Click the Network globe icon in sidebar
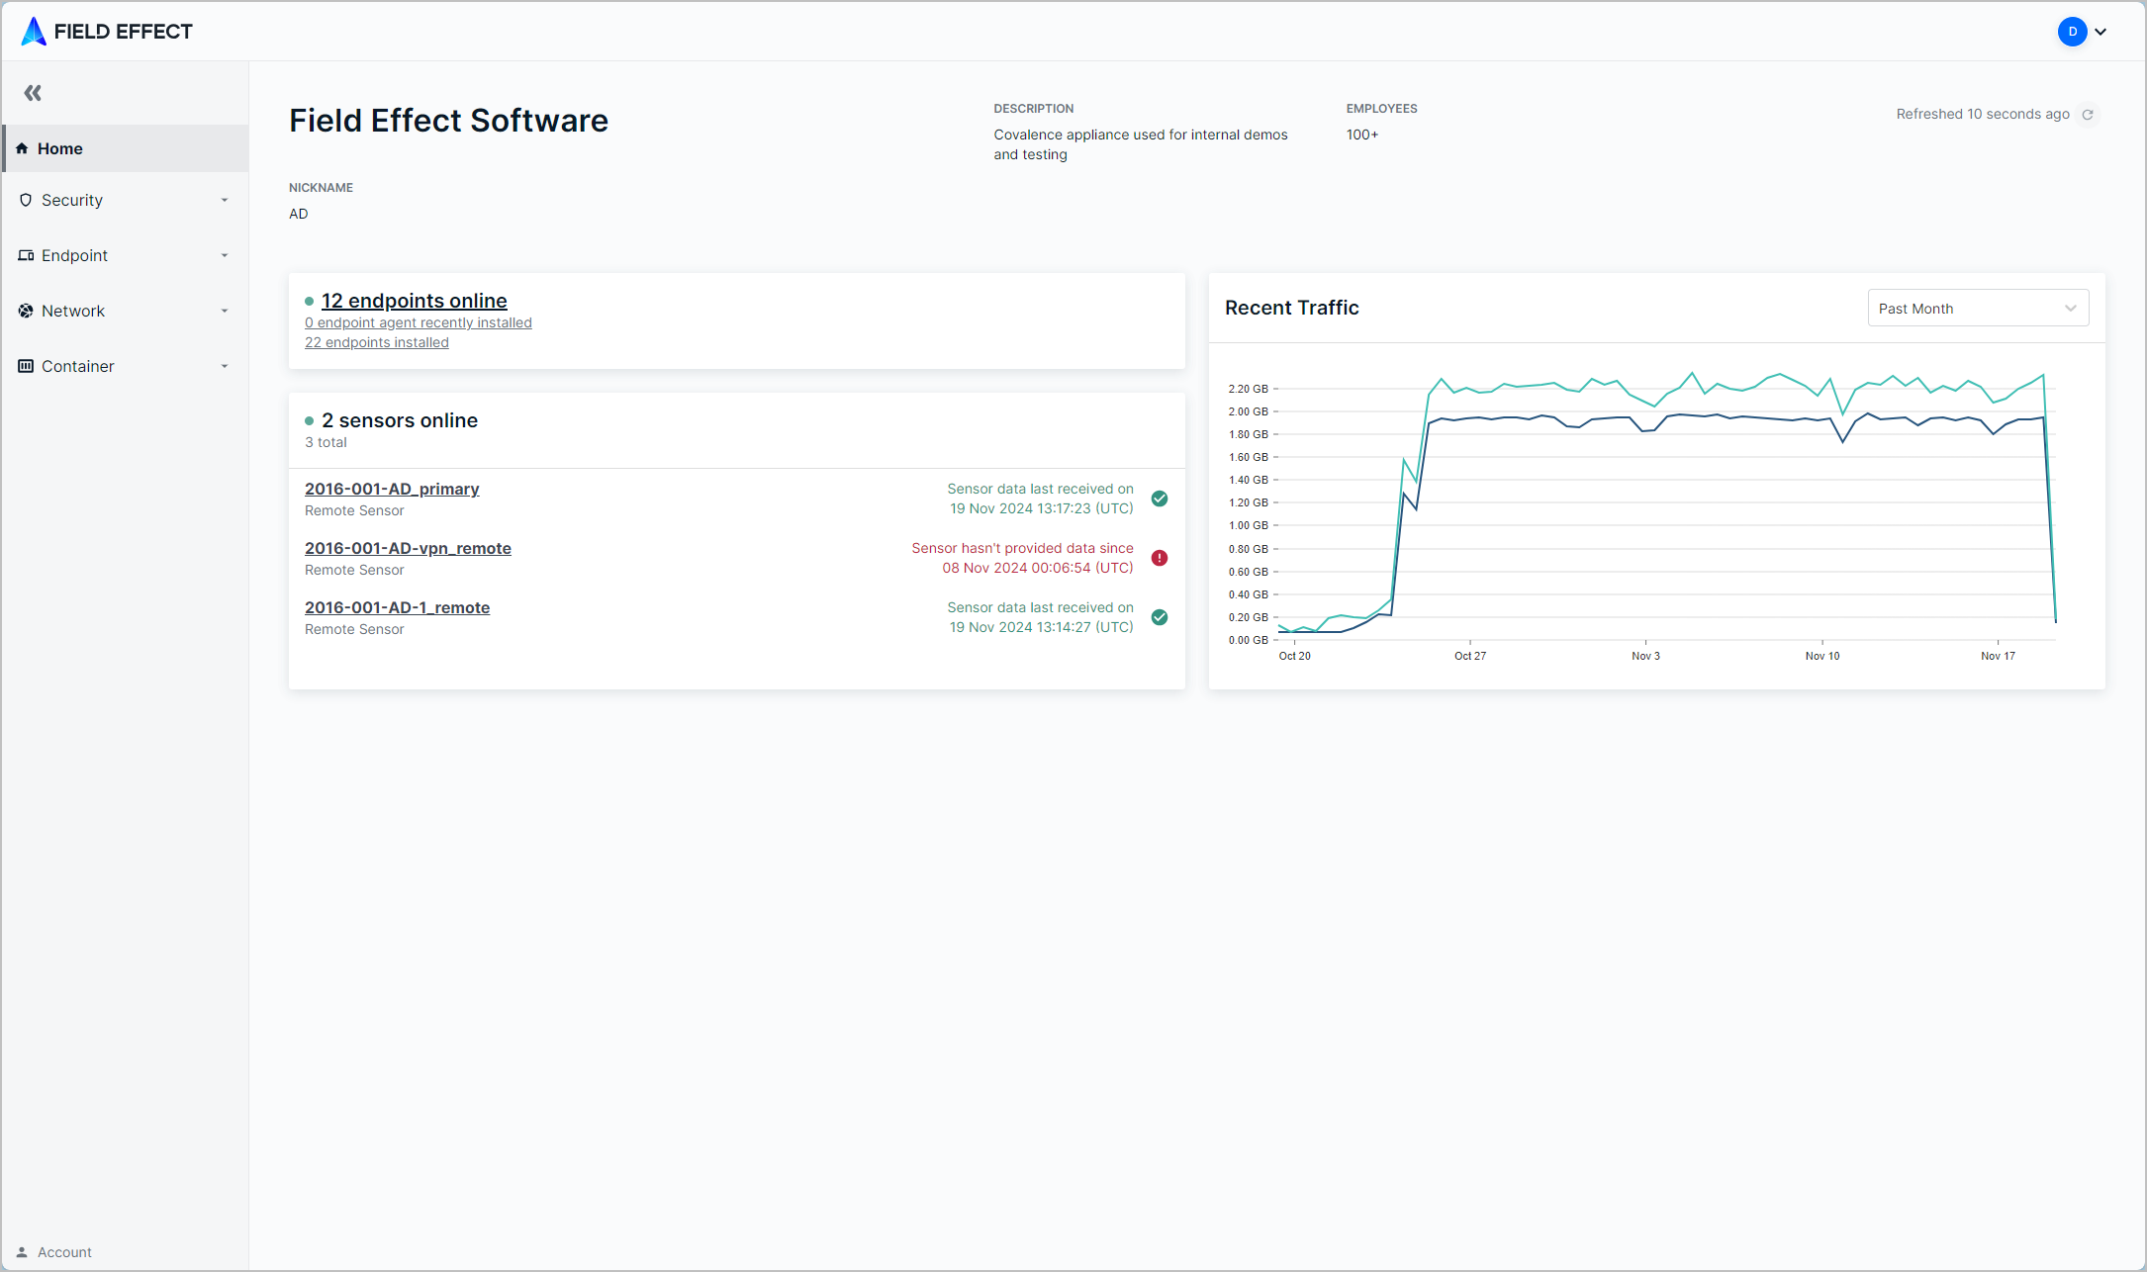Screen dimensions: 2147x1272 (x=26, y=311)
